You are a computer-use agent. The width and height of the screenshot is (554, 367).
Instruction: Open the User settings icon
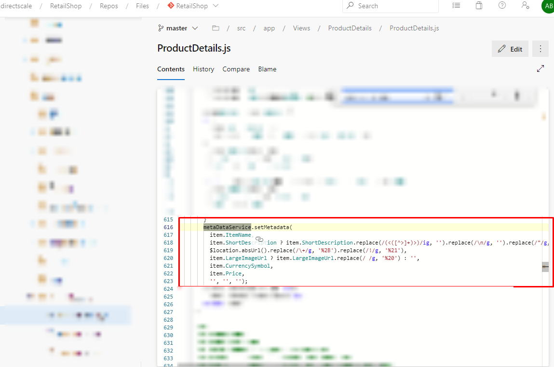click(x=525, y=5)
